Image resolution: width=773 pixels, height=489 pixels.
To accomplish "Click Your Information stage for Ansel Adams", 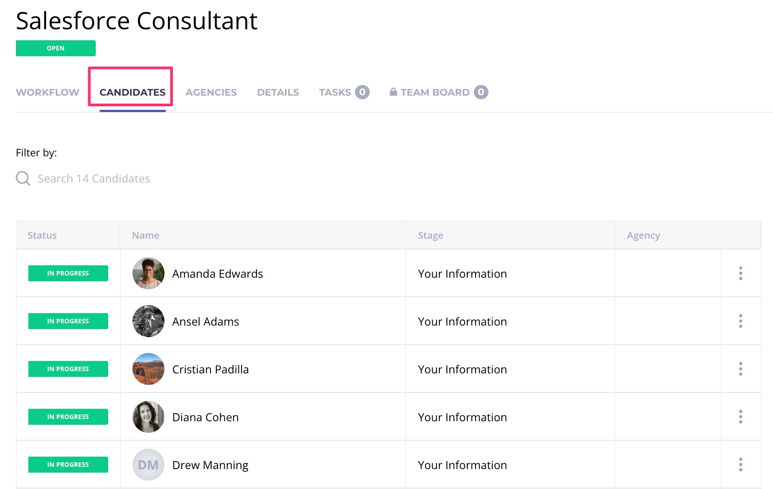I will (x=462, y=322).
